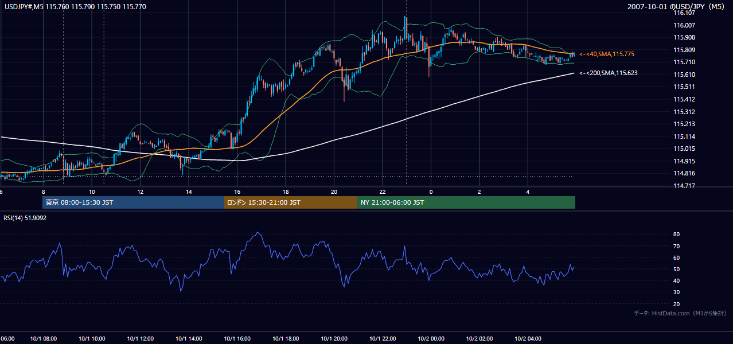Click bottom time label 10/1 20:00

click(x=334, y=339)
